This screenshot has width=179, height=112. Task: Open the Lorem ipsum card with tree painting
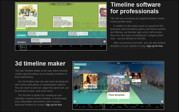pyautogui.click(x=28, y=16)
